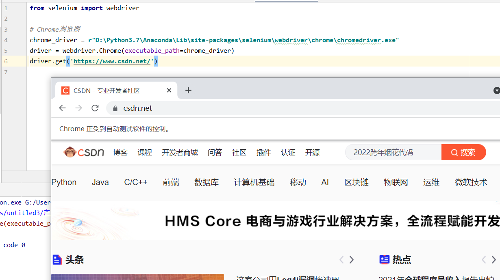
Task: Click the site security lock icon
Action: coord(115,108)
